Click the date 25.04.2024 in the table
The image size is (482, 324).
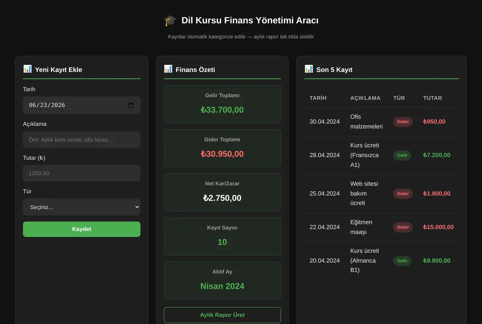tap(325, 194)
